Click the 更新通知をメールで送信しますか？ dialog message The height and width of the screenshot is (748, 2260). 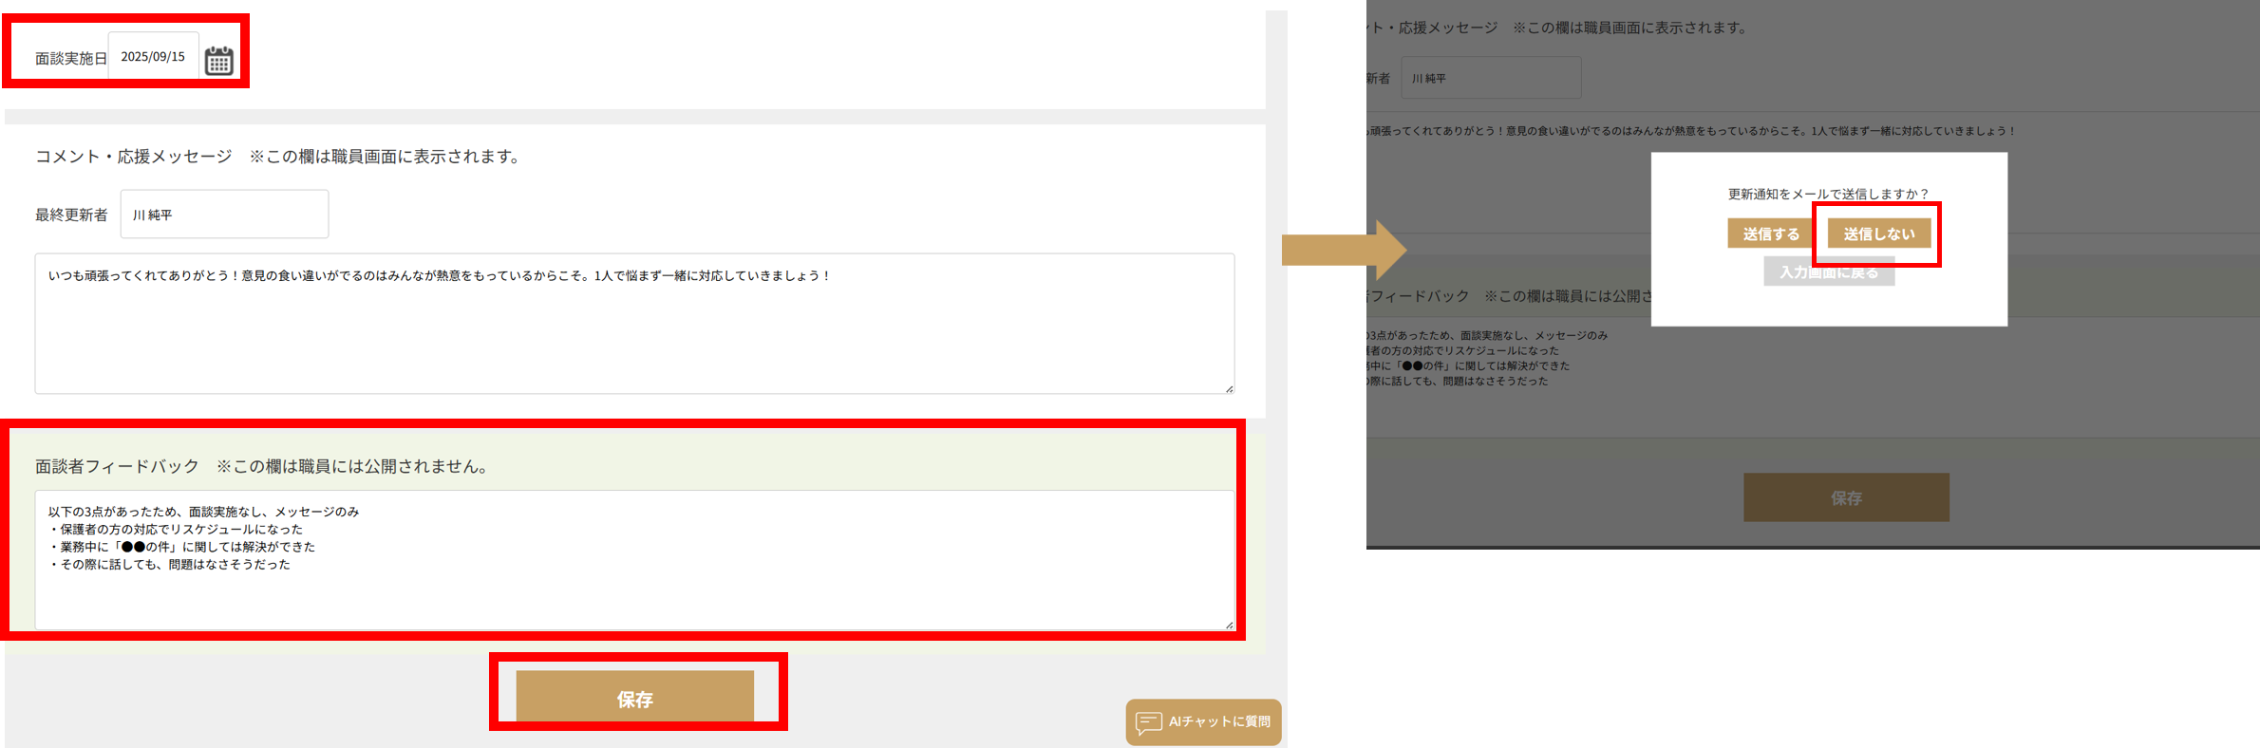[1828, 194]
